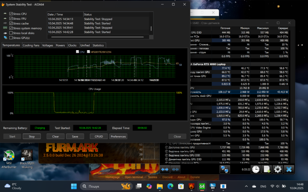
Task: Switch to HWiNFO via taskbar icon
Action: coord(212,186)
